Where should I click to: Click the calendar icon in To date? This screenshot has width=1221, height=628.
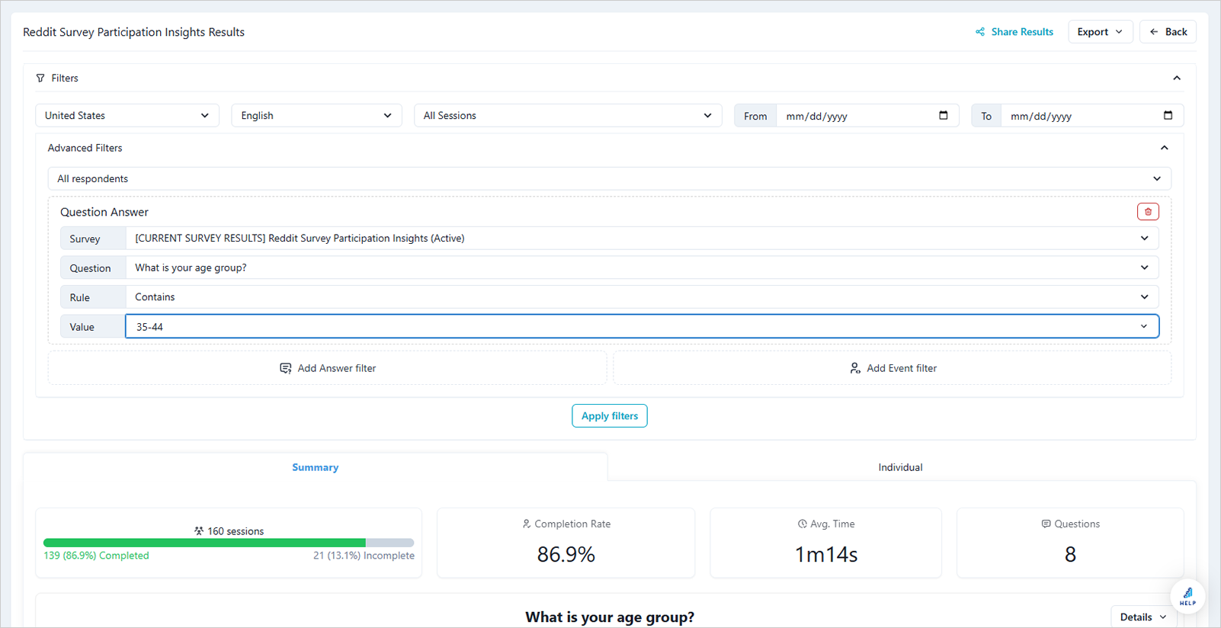1168,115
